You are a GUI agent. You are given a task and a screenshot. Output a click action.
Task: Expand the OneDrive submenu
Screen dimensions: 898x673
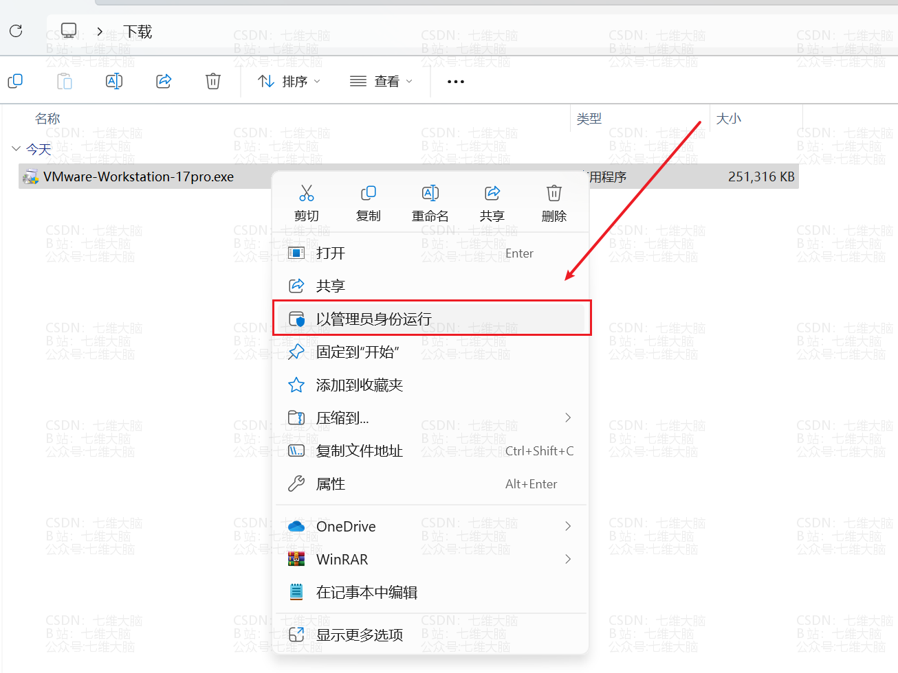coord(430,526)
